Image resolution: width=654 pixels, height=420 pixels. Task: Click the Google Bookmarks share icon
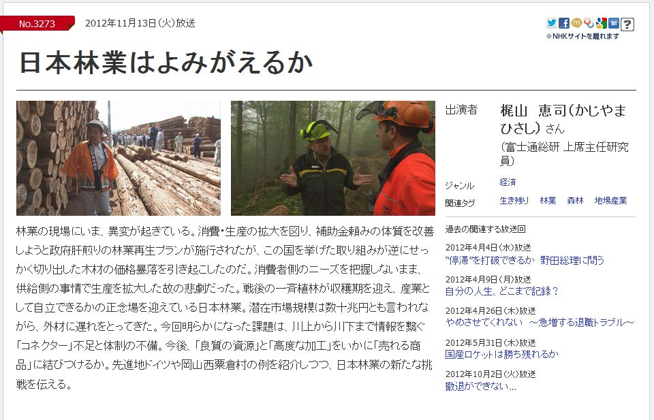point(602,23)
